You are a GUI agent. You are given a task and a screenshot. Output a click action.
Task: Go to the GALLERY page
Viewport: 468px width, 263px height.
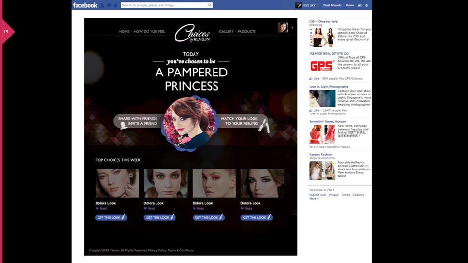(x=226, y=31)
